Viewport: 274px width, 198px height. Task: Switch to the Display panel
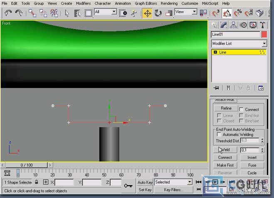253,25
